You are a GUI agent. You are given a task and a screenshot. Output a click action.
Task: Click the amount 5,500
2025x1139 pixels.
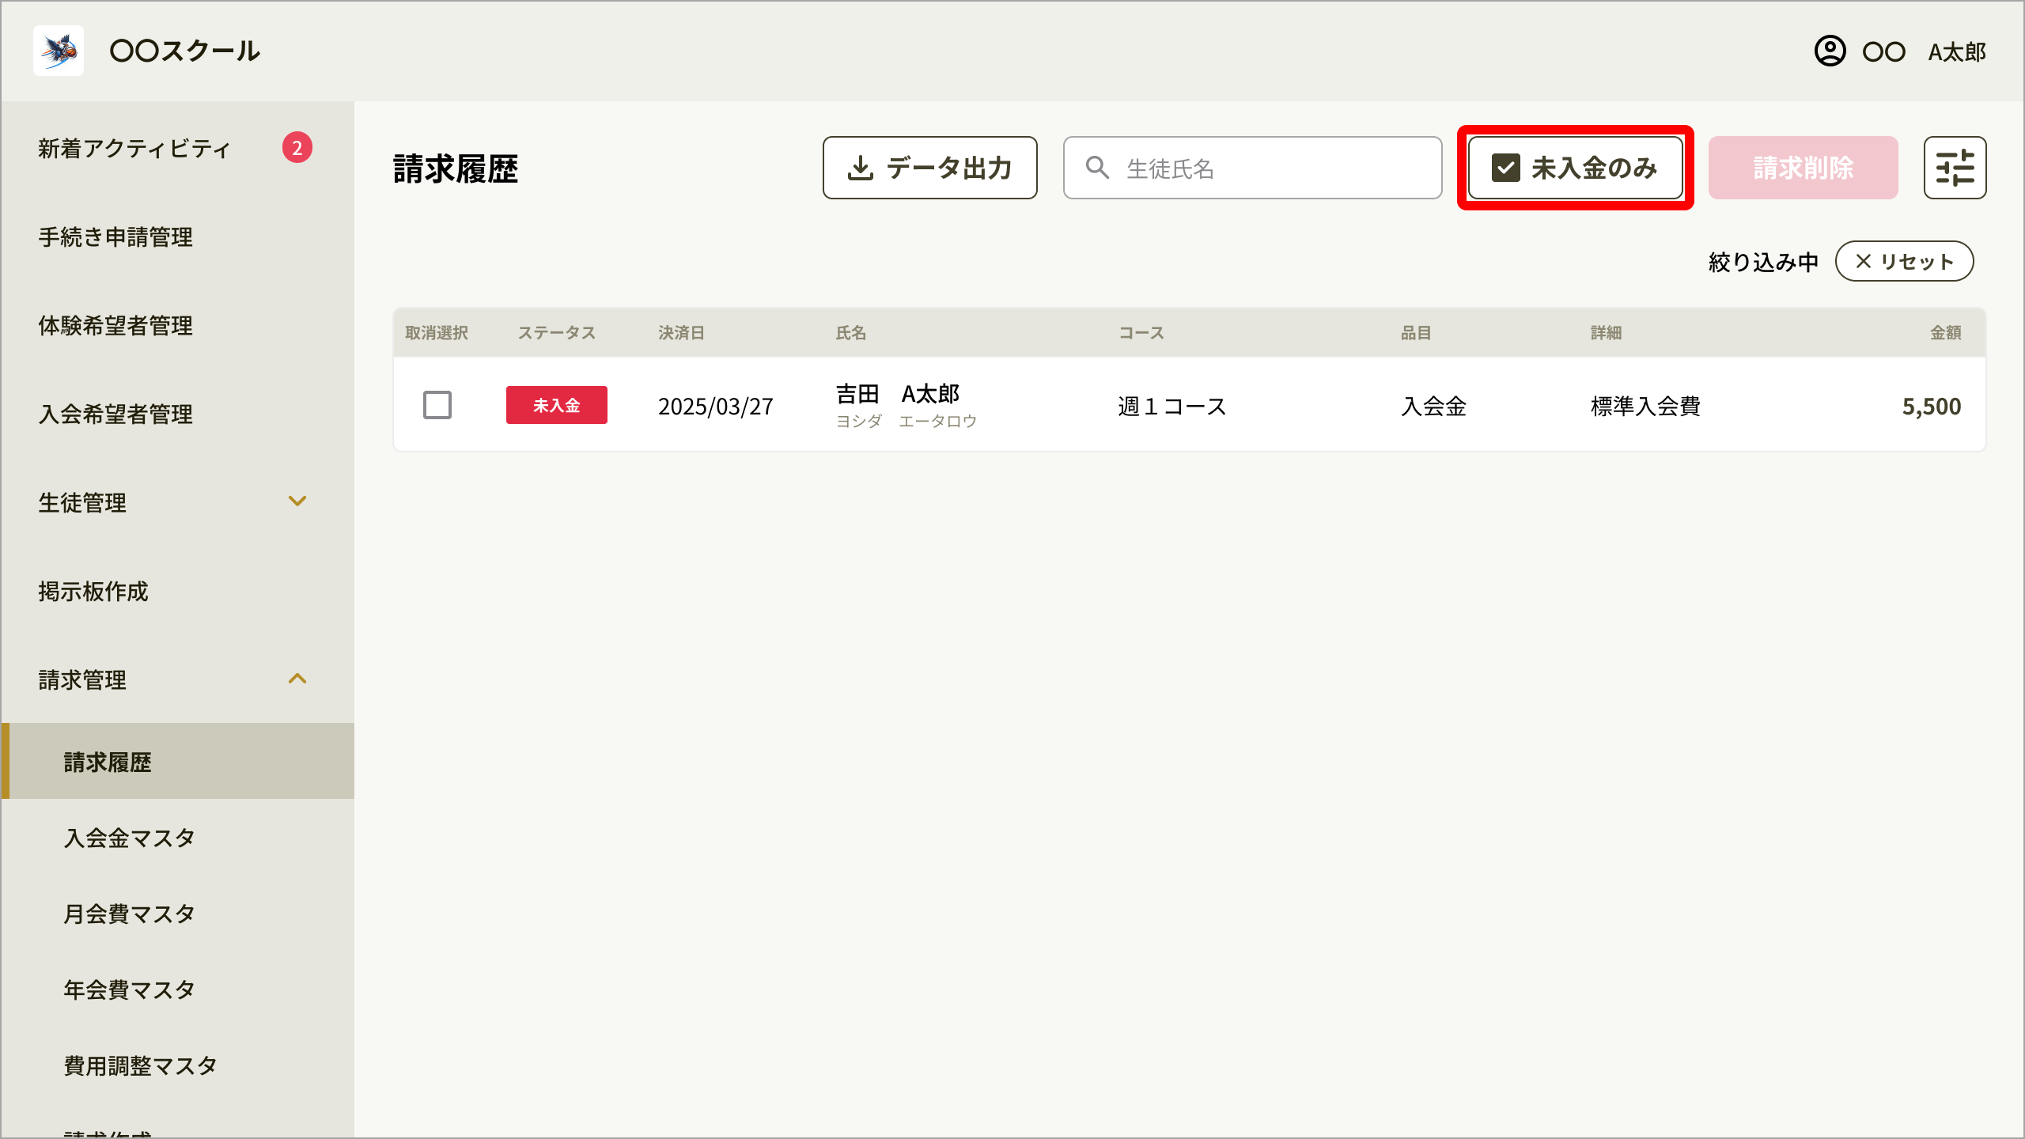(x=1932, y=407)
